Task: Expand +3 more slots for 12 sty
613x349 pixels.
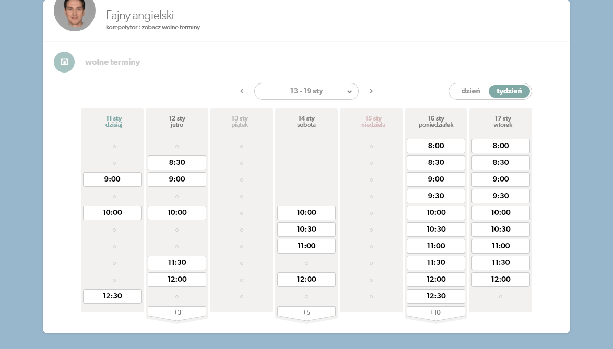Action: coord(177,312)
